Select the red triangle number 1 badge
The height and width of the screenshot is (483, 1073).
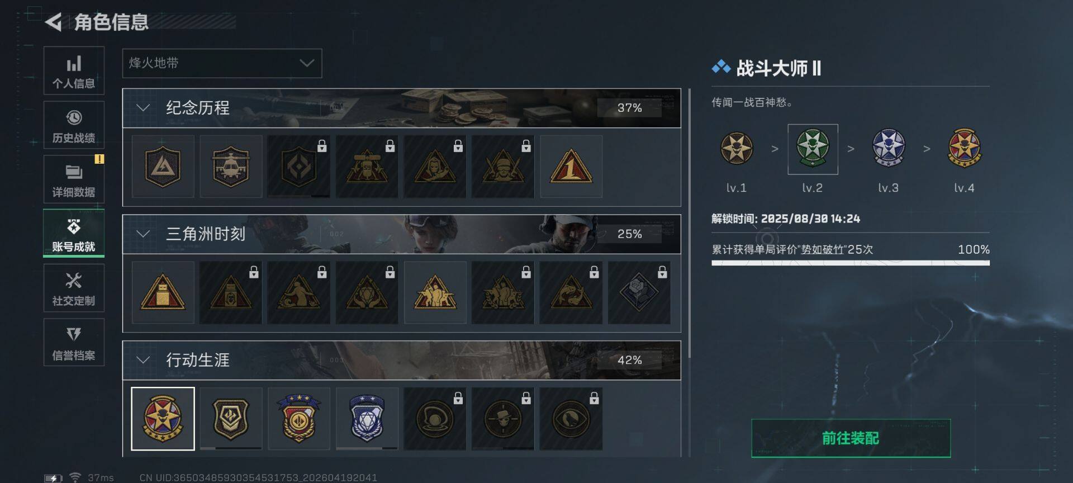(x=571, y=166)
